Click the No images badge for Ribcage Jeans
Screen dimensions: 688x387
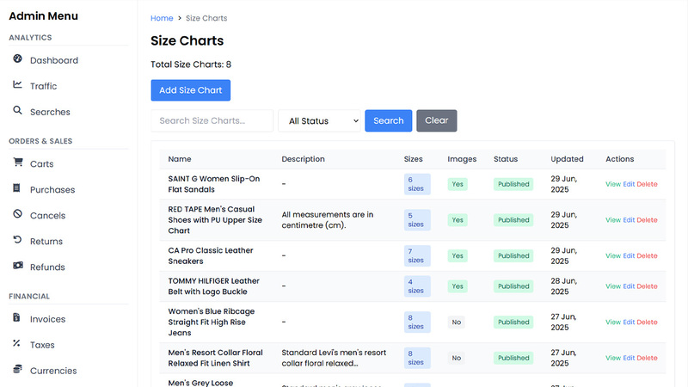(457, 322)
